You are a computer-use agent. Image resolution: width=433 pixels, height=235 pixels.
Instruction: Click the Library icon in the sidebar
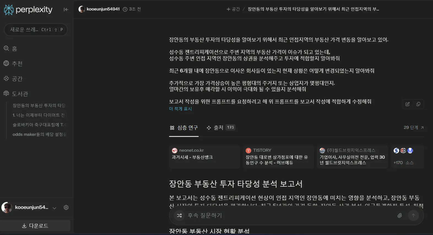coord(6,93)
